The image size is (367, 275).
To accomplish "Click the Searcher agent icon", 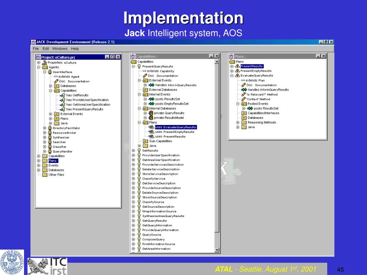I will coord(50,142).
